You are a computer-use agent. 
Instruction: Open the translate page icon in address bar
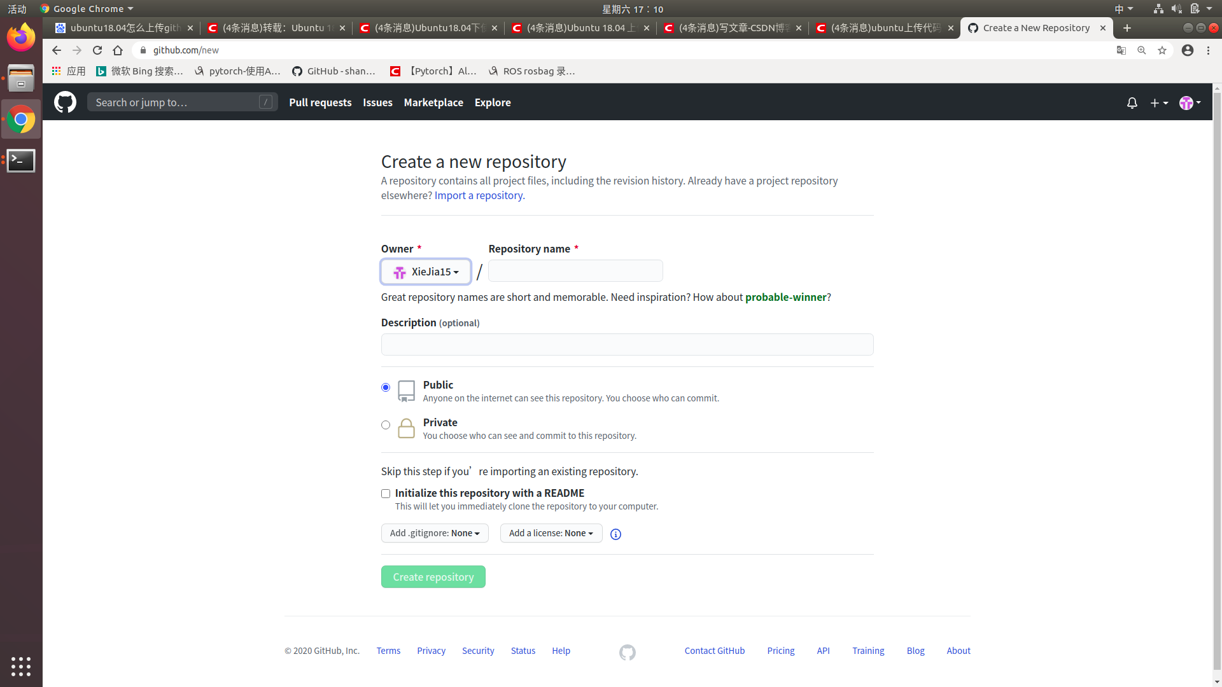[x=1121, y=50]
